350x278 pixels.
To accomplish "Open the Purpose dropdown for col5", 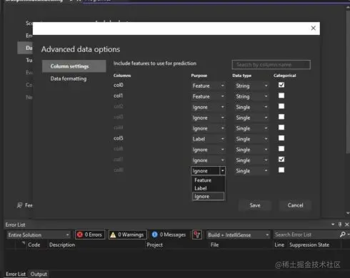I will point(208,139).
